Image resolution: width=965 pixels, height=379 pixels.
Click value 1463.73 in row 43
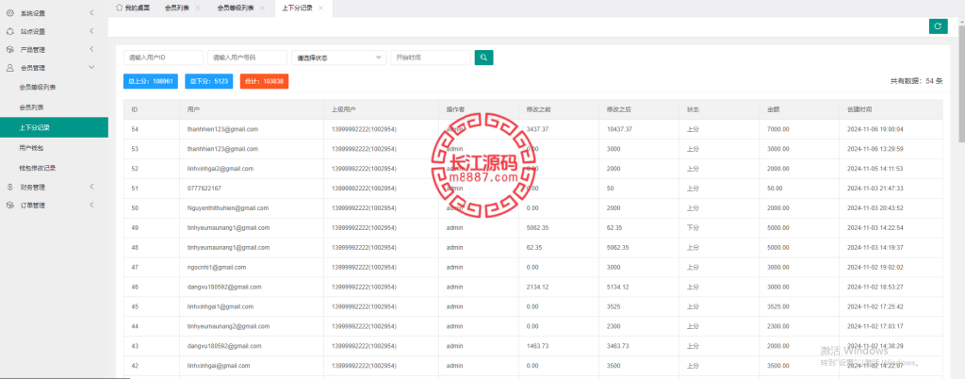point(538,346)
